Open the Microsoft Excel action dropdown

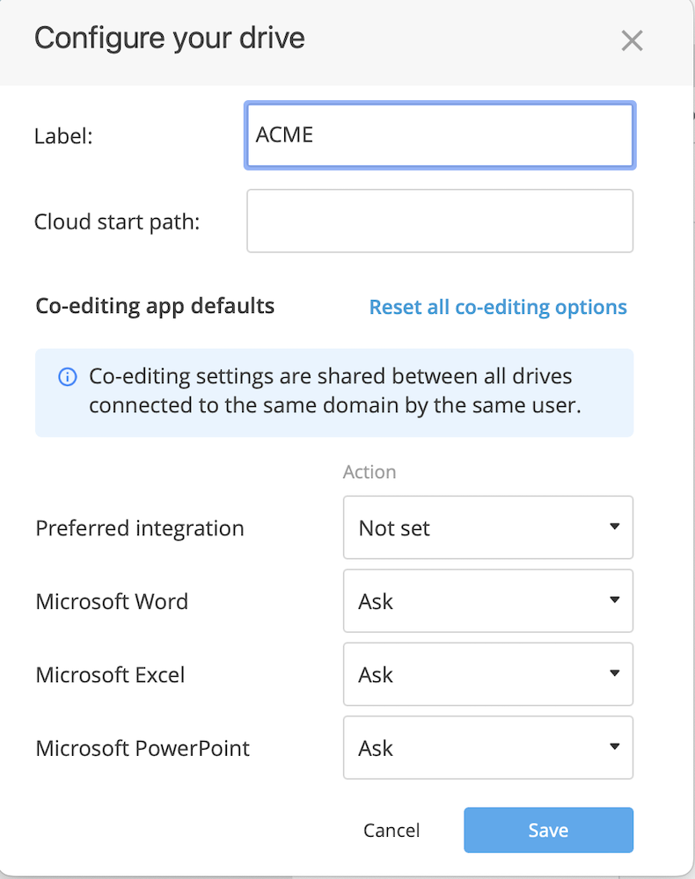[x=487, y=675]
